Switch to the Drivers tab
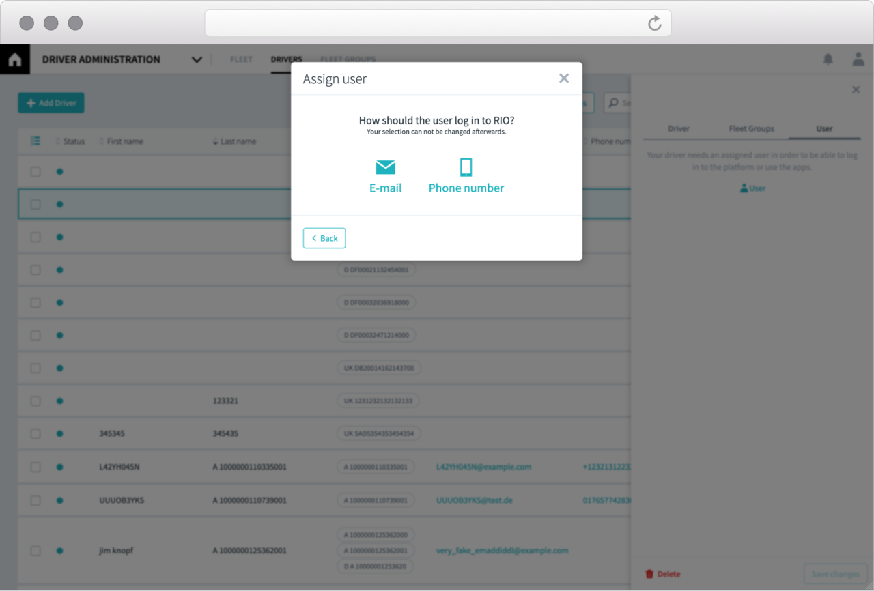The image size is (874, 591). pyautogui.click(x=286, y=59)
